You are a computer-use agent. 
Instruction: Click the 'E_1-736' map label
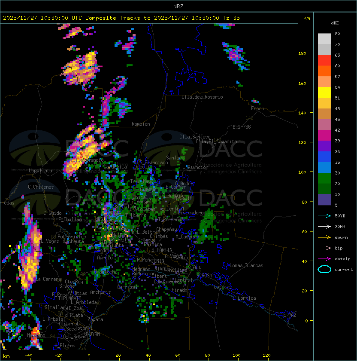point(242,127)
